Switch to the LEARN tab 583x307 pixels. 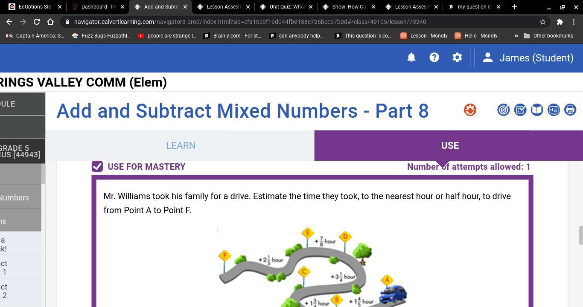click(x=180, y=145)
